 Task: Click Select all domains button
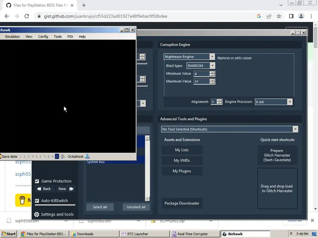click(x=100, y=207)
